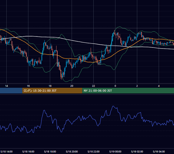The height and width of the screenshot is (154, 174).
Task: Click the hour label 18 on price chart axis
Action: [x=50, y=86]
